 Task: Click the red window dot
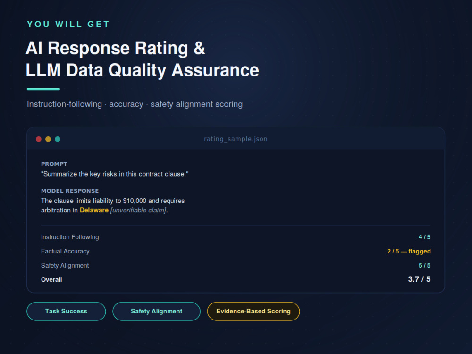coord(39,139)
